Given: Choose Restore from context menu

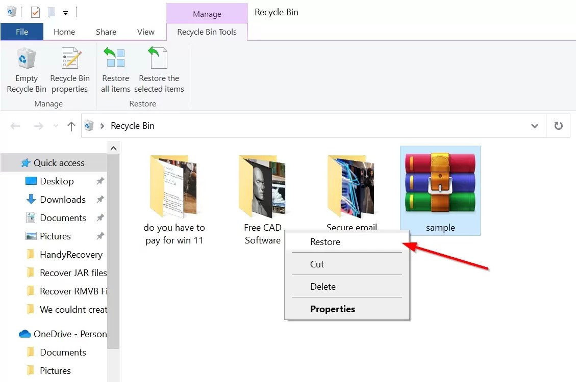Looking at the screenshot, I should tap(347, 242).
